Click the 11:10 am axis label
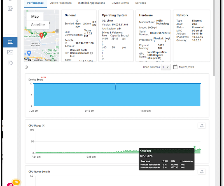The width and height of the screenshot is (224, 186). coord(145,111)
